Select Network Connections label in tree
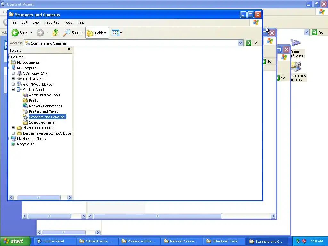 point(45,106)
